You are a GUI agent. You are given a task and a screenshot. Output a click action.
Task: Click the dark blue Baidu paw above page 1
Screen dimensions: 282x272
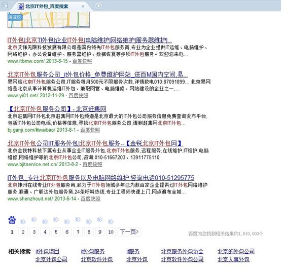click(x=12, y=220)
